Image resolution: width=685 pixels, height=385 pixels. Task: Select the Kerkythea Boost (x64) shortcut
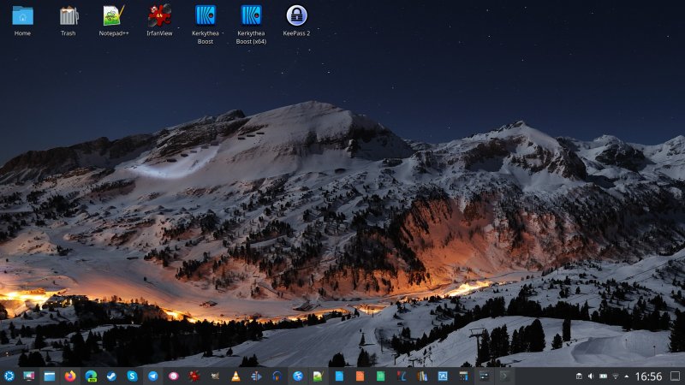click(x=251, y=15)
